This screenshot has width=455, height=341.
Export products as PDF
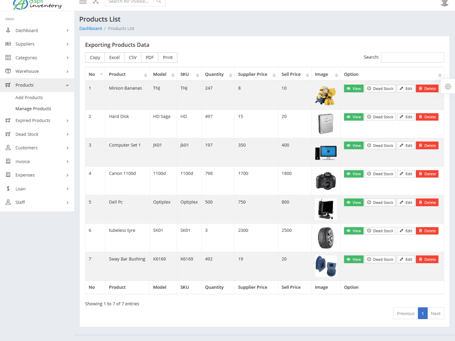[x=150, y=57]
